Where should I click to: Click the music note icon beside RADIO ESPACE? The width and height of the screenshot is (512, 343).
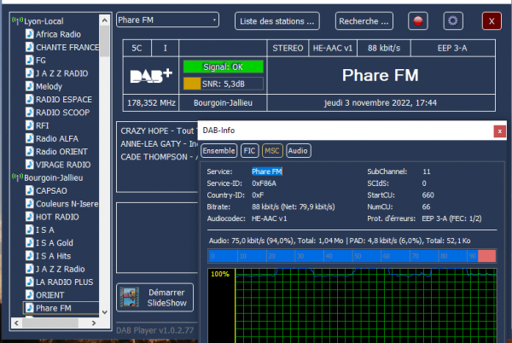pyautogui.click(x=30, y=99)
